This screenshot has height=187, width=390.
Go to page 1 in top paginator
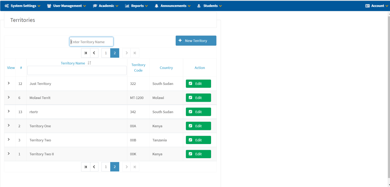106,53
